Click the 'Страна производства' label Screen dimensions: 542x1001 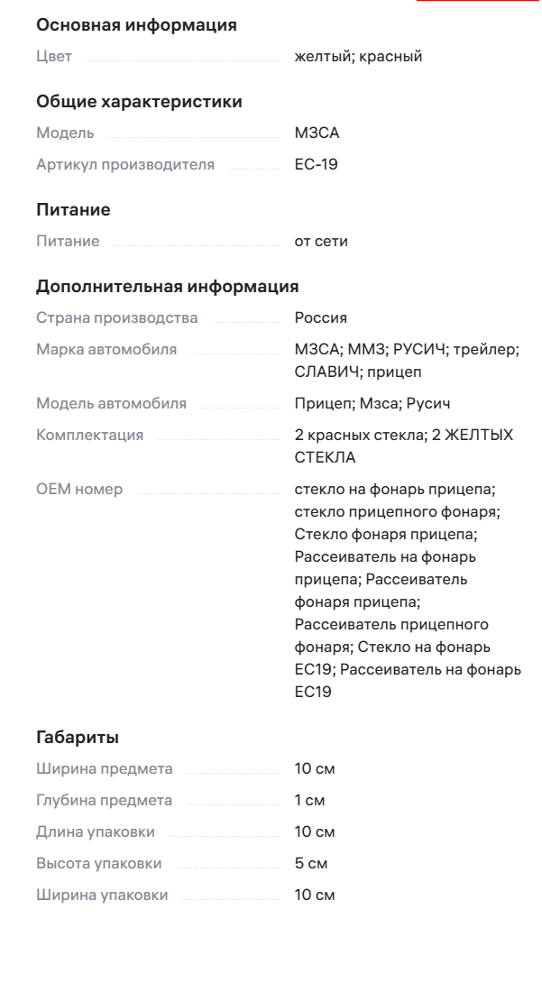pyautogui.click(x=116, y=318)
